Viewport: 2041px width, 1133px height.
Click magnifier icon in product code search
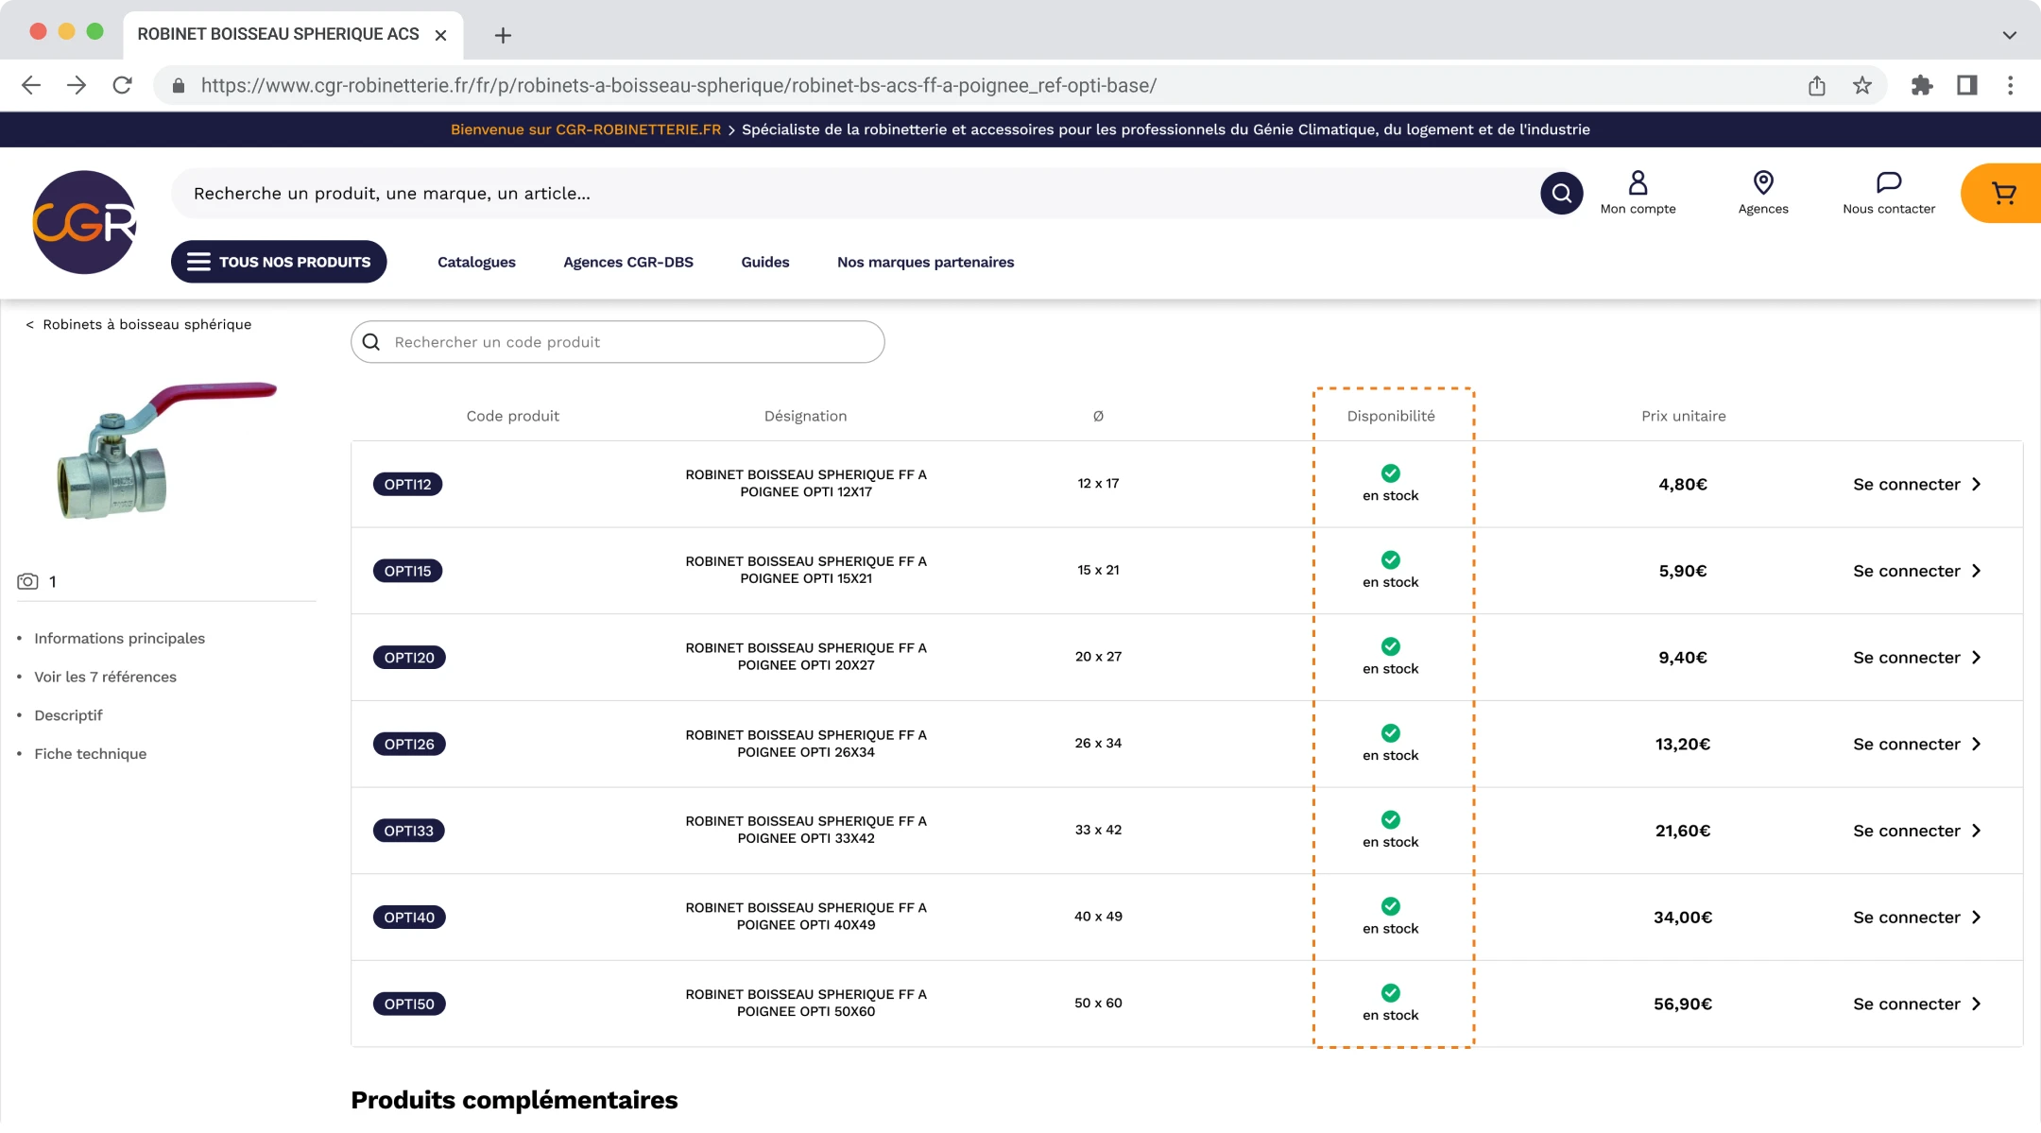pos(371,342)
